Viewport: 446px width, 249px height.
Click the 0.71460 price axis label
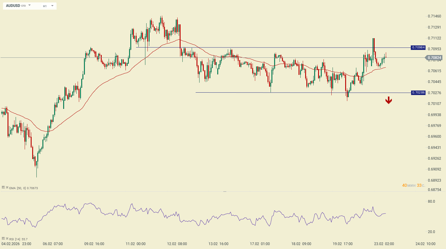click(434, 16)
